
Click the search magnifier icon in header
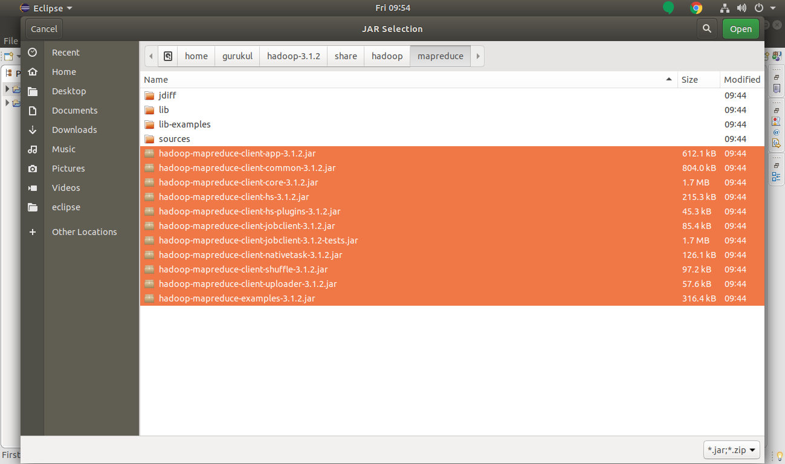point(706,28)
